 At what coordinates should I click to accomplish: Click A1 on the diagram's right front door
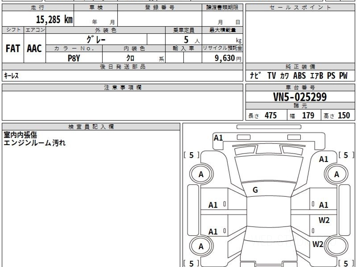point(323,205)
